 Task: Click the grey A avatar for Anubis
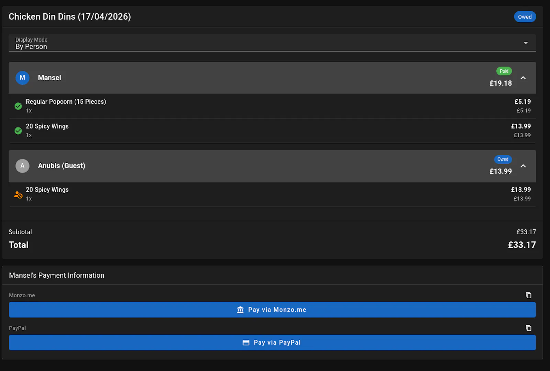(x=22, y=166)
